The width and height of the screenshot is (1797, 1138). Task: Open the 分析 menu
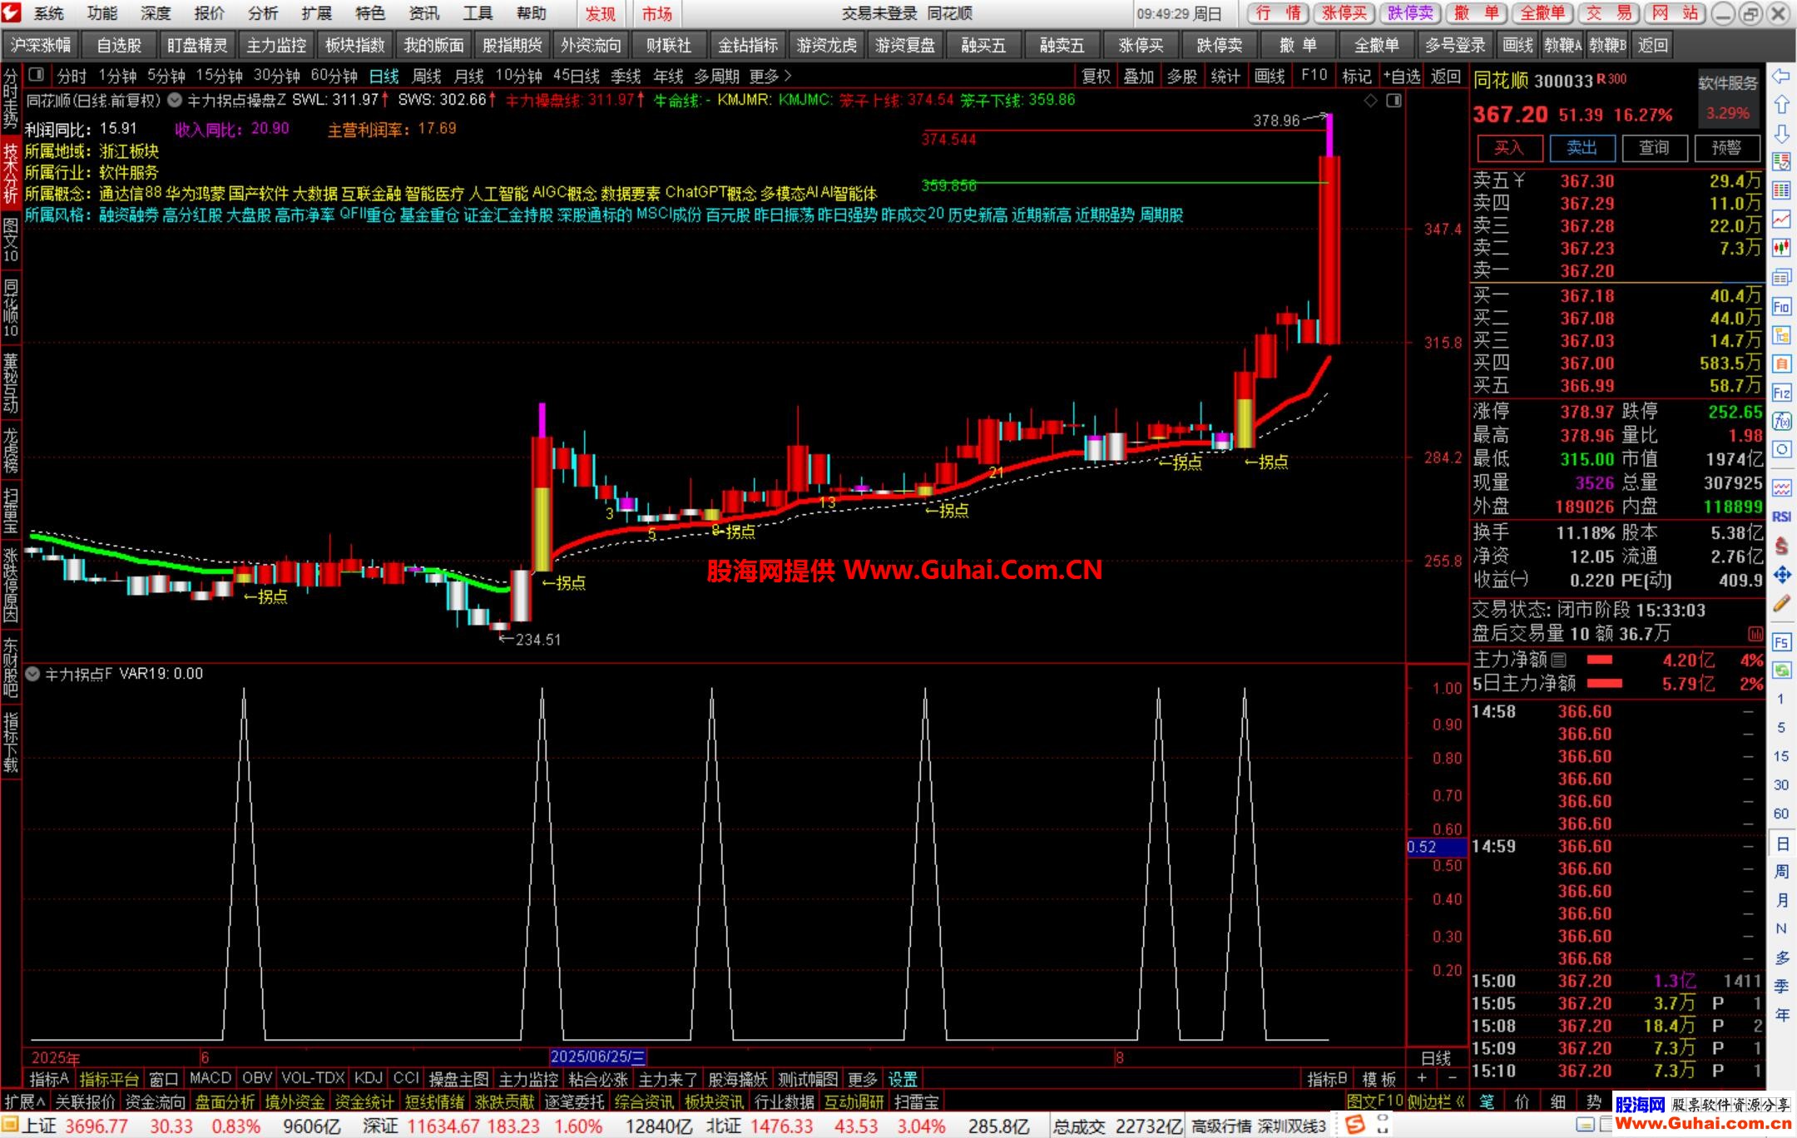pyautogui.click(x=263, y=13)
